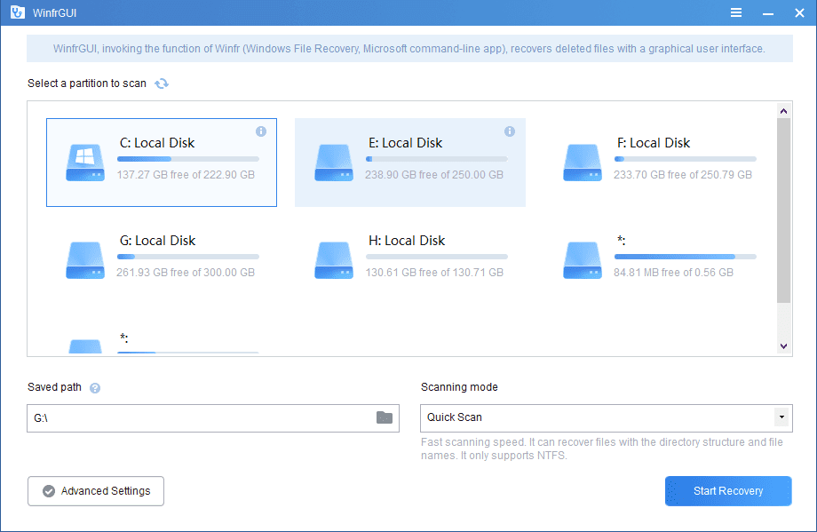Click the F: Local Disk drive icon
The image size is (817, 532).
(582, 163)
